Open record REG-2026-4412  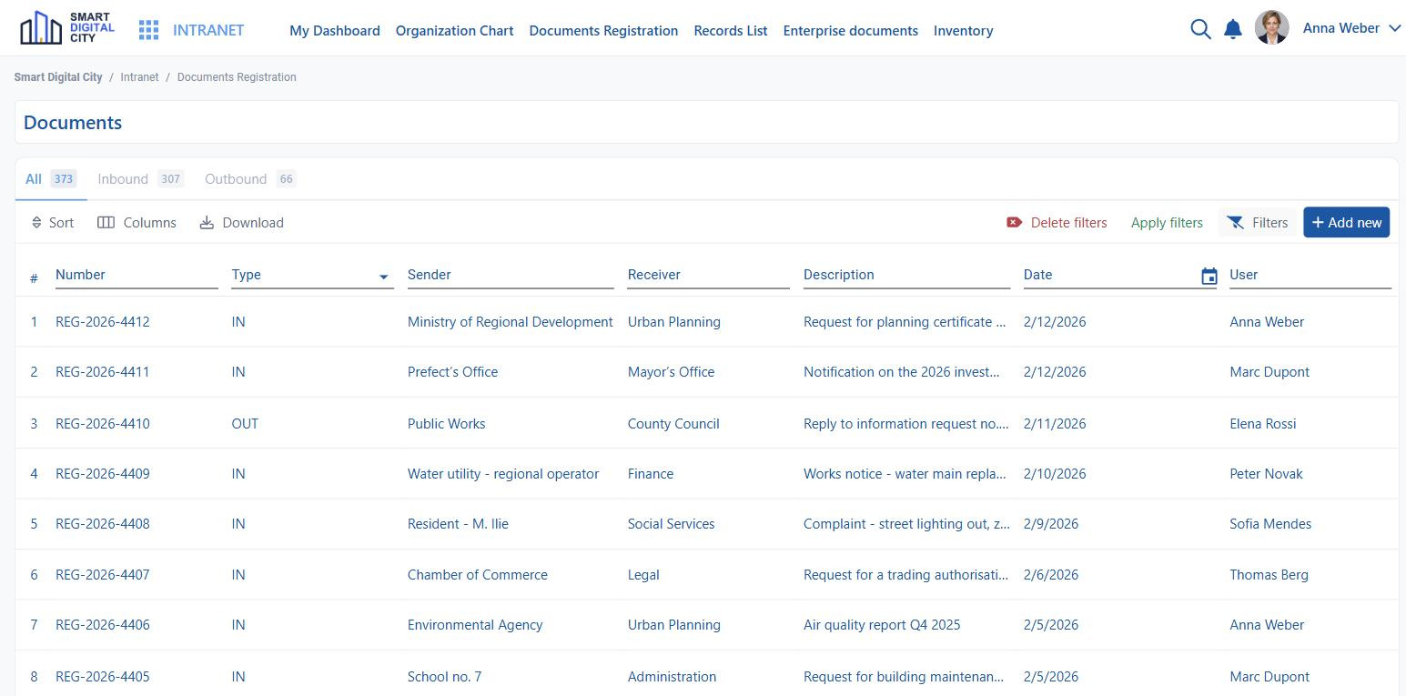(103, 322)
